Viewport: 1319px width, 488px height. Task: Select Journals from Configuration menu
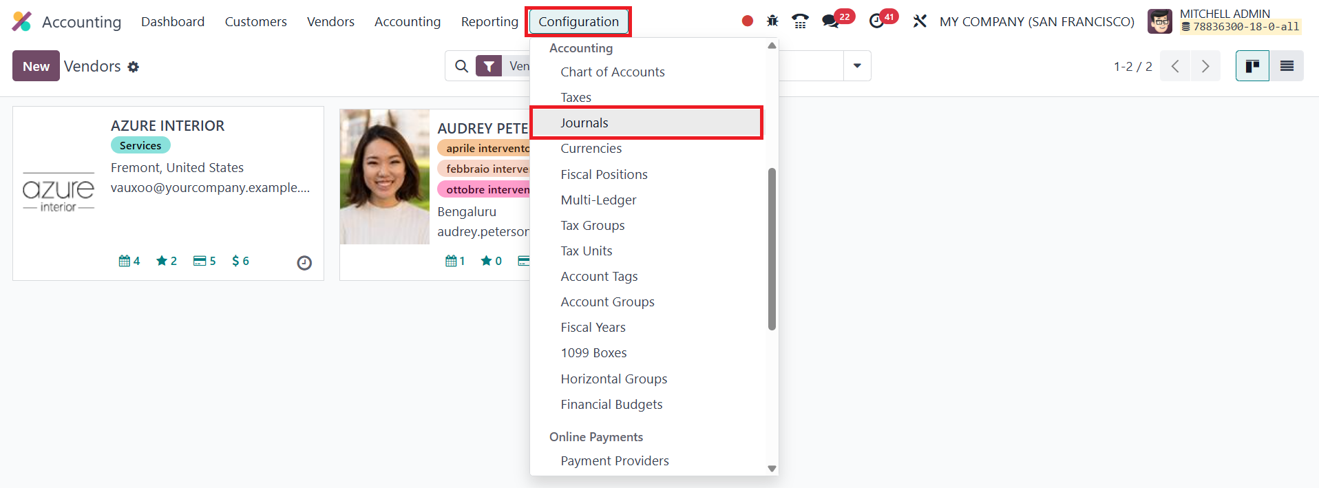tap(646, 123)
